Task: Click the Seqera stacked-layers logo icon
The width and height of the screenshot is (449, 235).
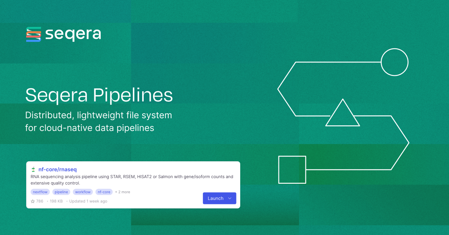Action: tap(33, 34)
